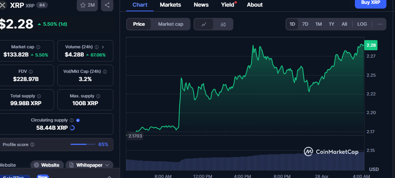Click the 100B XRP max supply value
This screenshot has width=395, height=178.
(x=85, y=103)
